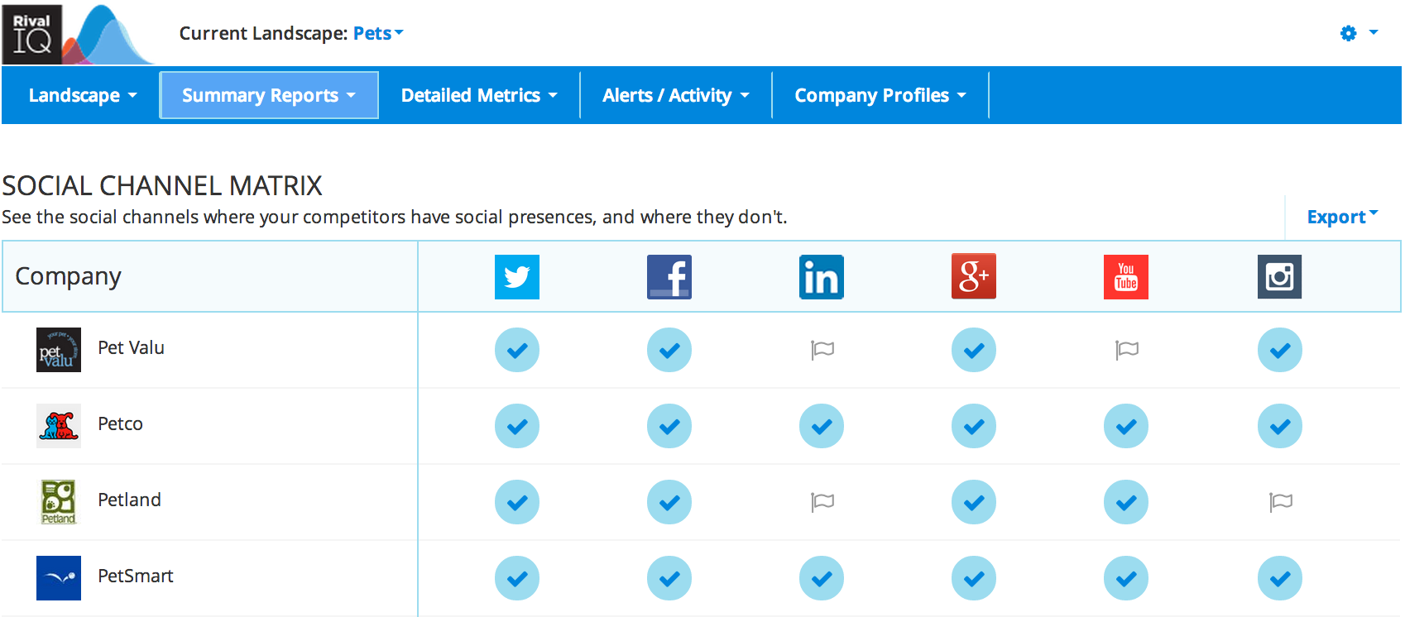
Task: Click the Facebook column header icon
Action: click(x=669, y=276)
